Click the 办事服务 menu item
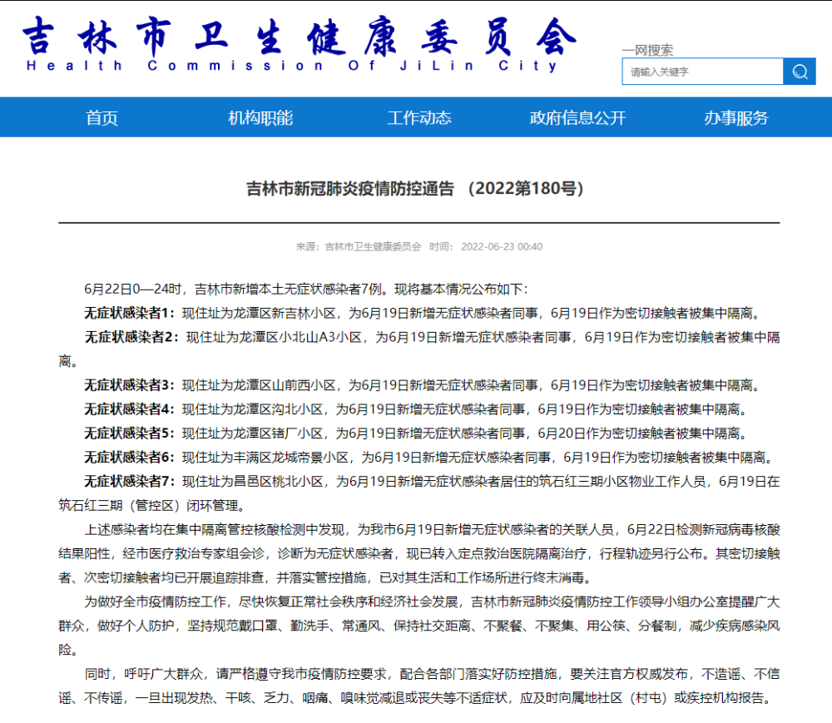The image size is (832, 723). [x=735, y=118]
